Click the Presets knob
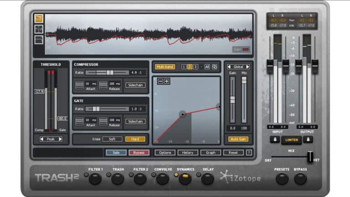 282,179
